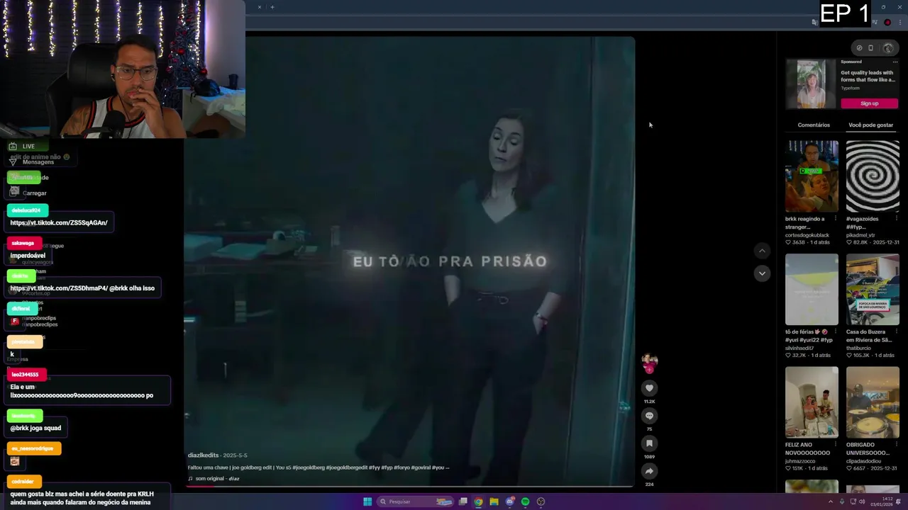Click the 11.2K like count beside video

coord(649,402)
